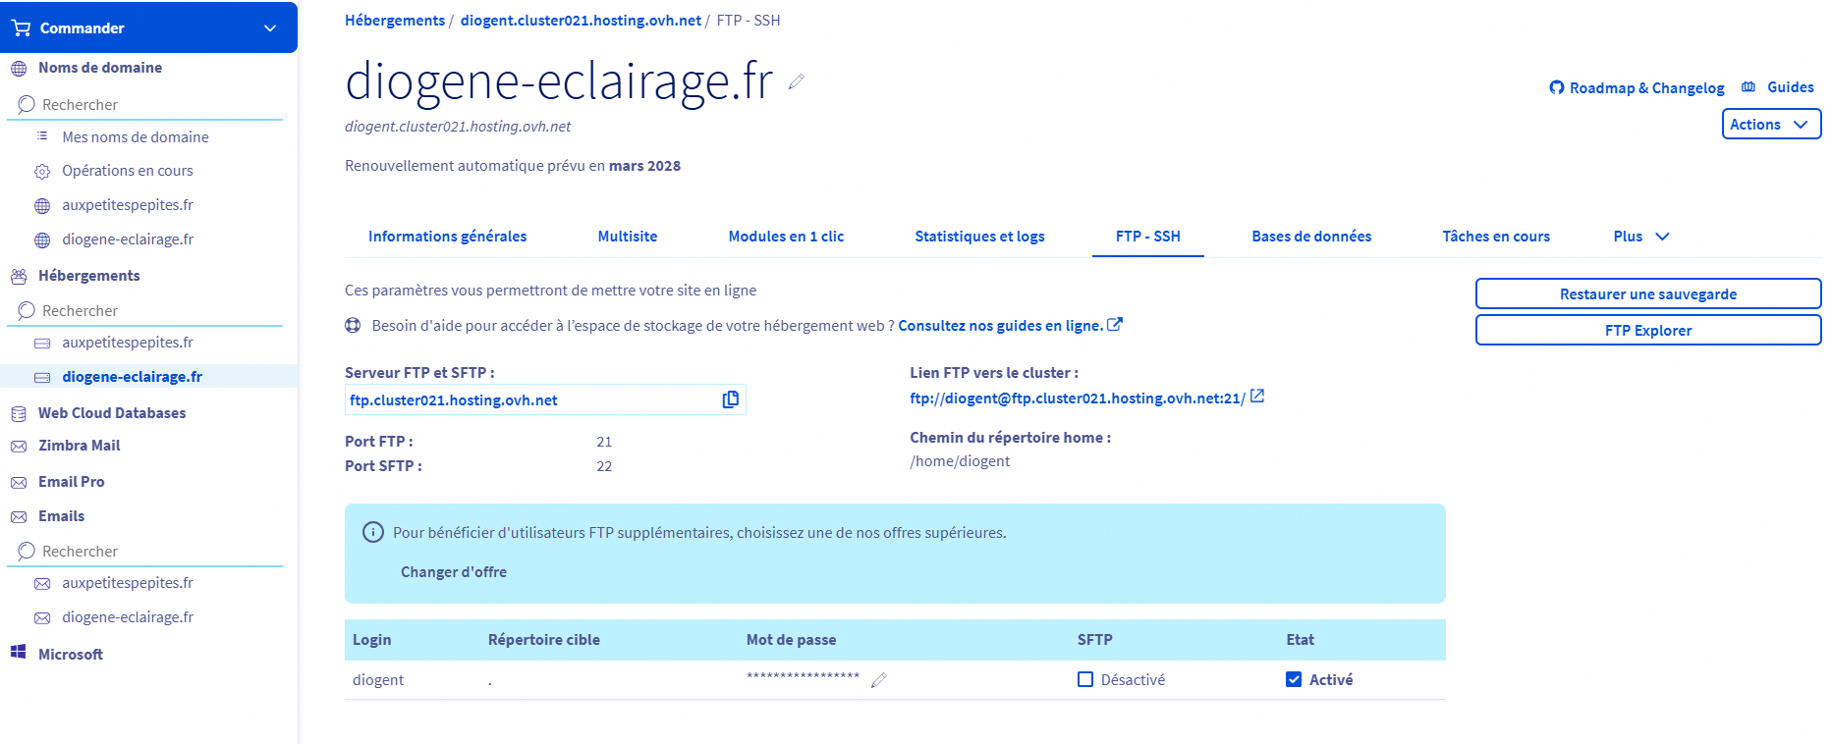Uncheck the Activé state checkbox
Screen dimensions: 1832x744
coord(1294,679)
